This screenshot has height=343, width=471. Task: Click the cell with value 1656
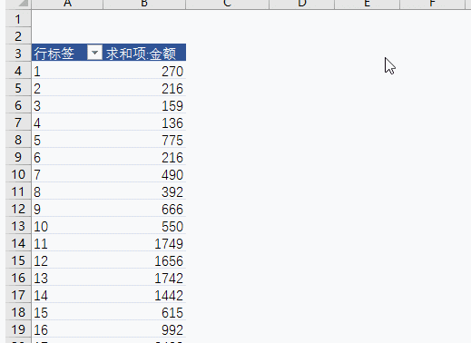coord(144,260)
